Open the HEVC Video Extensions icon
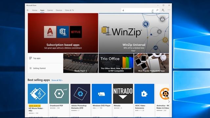Viewport: 210px width, 118px height. point(144,94)
